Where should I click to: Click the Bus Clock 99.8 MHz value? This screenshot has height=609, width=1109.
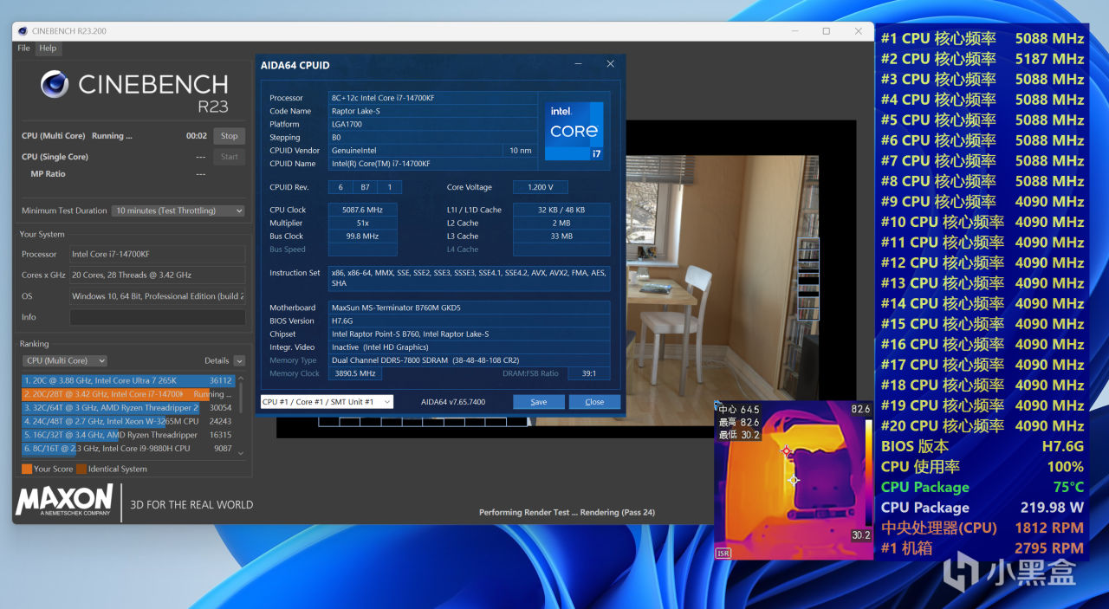362,236
